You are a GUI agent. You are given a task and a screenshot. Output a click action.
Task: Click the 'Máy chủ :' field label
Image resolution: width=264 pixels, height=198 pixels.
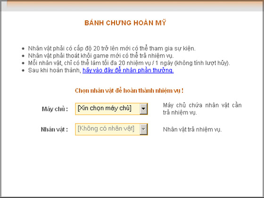click(x=55, y=109)
